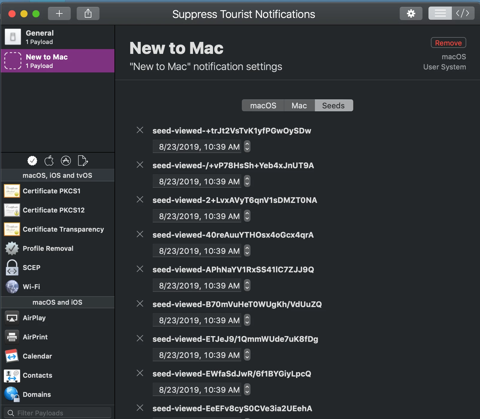Select the General payload icon

point(13,37)
